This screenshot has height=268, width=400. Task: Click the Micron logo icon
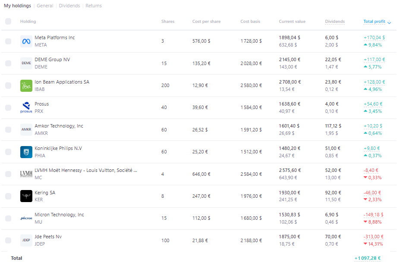point(26,218)
